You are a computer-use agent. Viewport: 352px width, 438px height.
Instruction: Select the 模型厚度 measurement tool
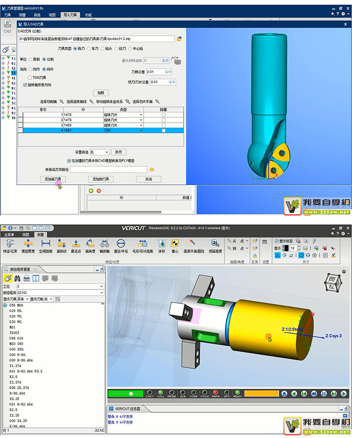(x=28, y=246)
